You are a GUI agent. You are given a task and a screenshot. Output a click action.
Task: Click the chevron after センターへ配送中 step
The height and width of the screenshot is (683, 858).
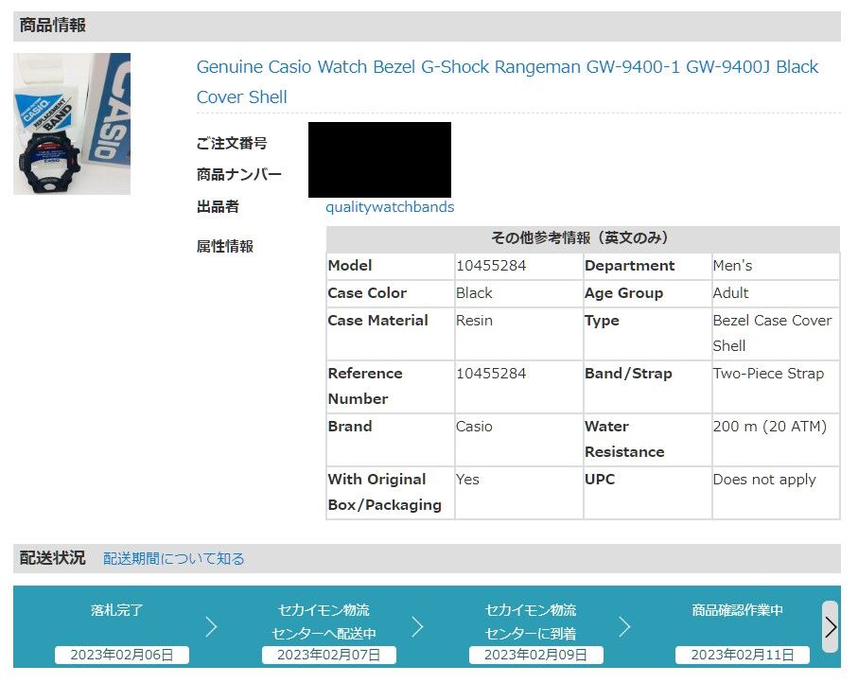[417, 626]
